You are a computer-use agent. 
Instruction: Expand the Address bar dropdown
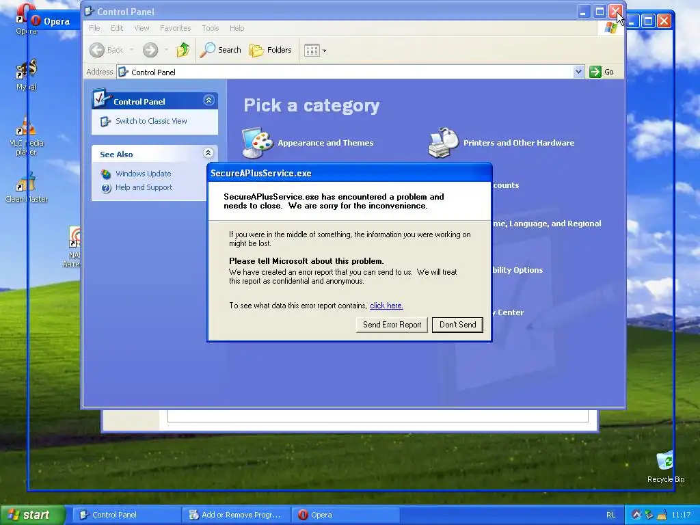click(x=578, y=72)
